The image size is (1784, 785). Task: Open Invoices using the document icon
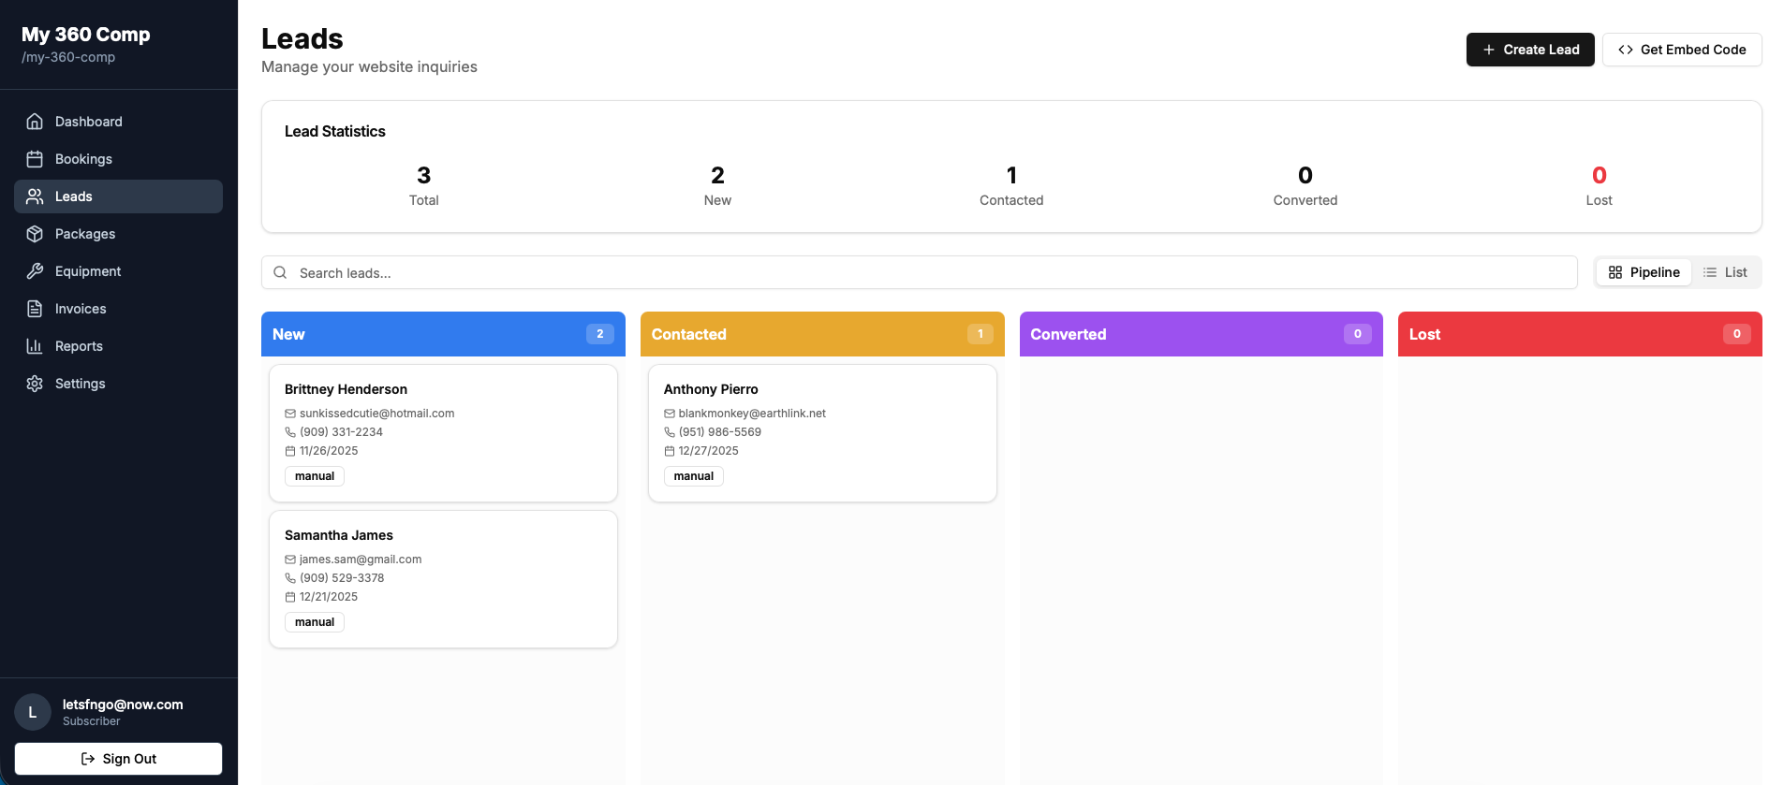[x=35, y=309]
